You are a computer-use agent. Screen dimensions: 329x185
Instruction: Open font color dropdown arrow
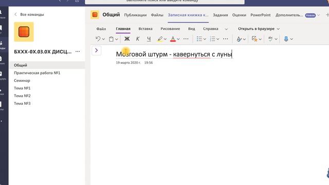pos(178,39)
